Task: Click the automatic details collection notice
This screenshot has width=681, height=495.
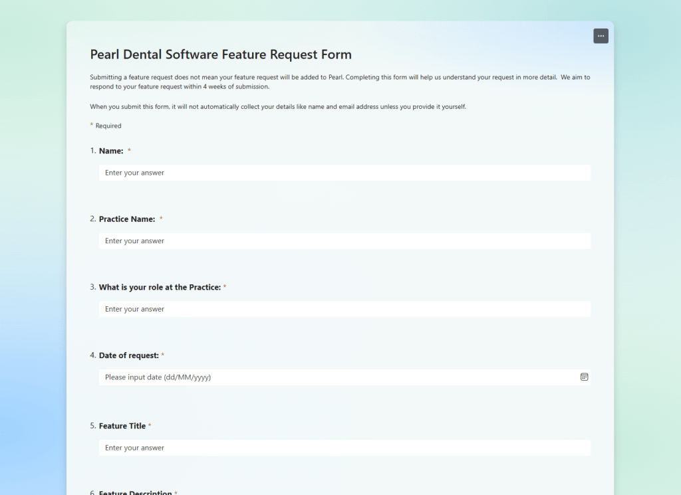Action: 278,107
